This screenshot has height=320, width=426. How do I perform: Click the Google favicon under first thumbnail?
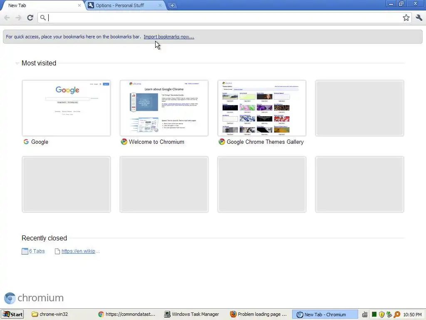tap(26, 142)
